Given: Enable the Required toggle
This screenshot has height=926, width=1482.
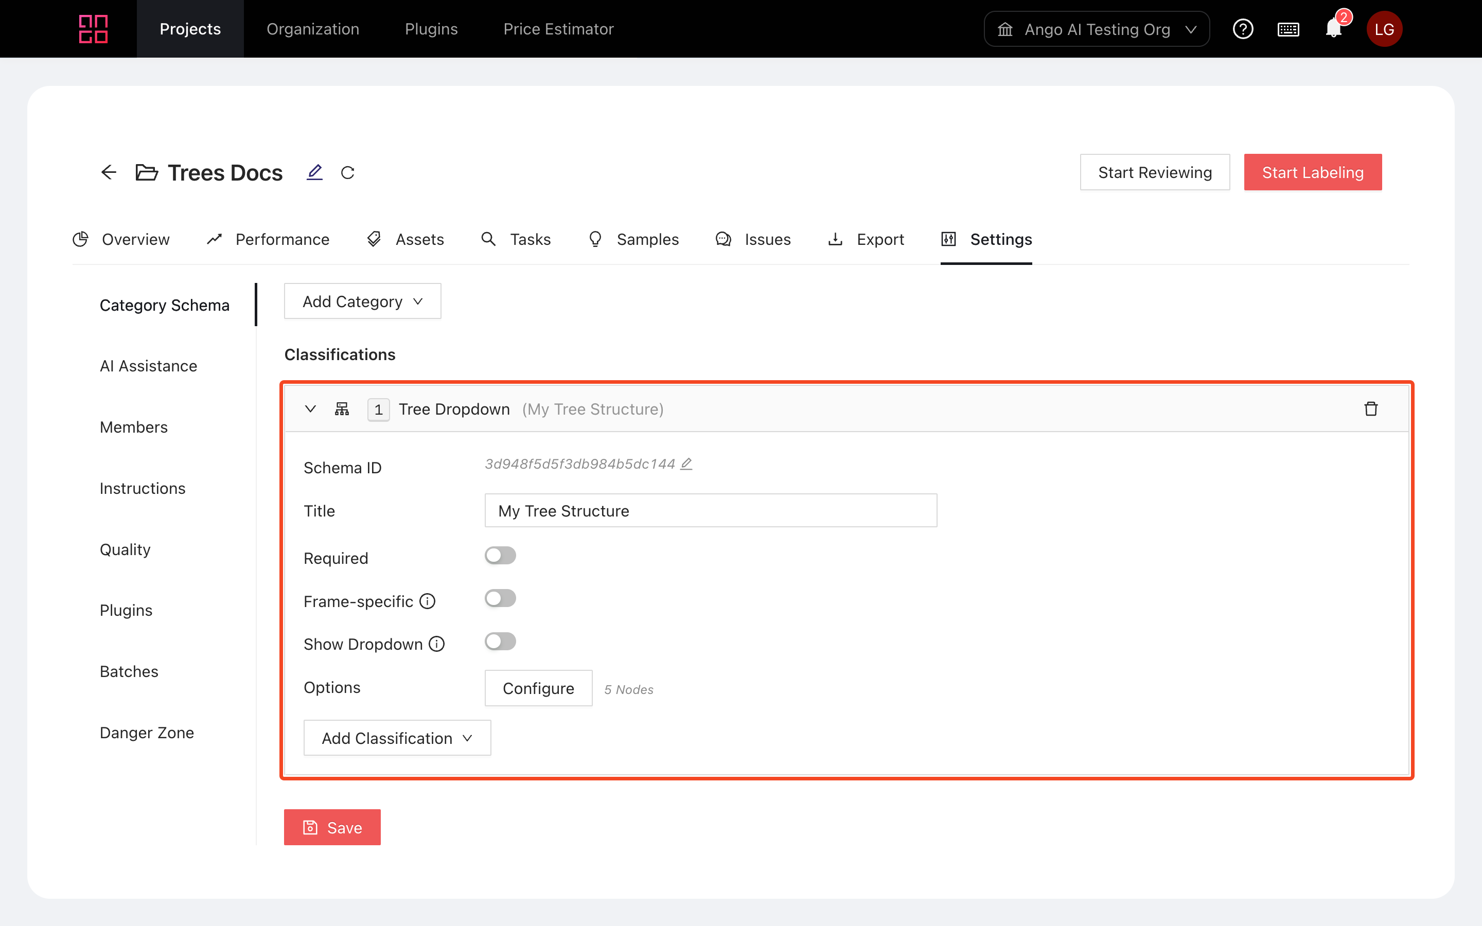Looking at the screenshot, I should [x=500, y=556].
